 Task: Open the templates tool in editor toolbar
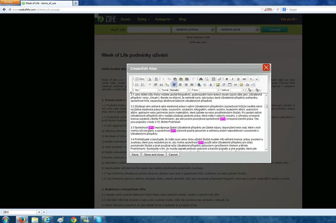156,79
